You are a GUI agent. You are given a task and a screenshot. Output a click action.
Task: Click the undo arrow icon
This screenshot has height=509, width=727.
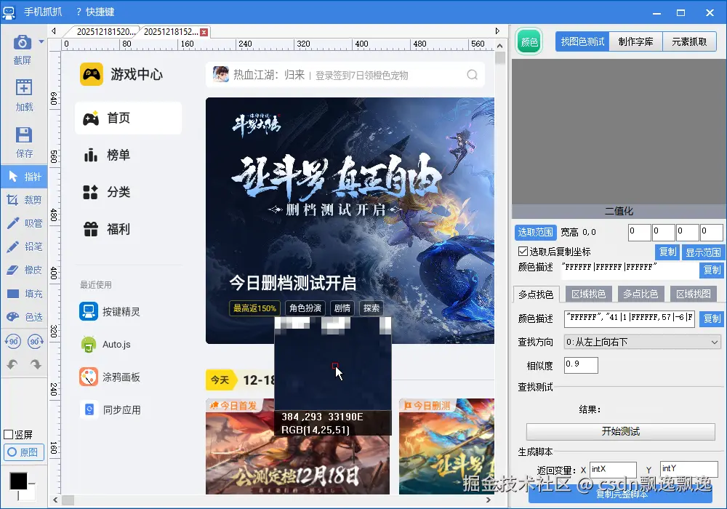12,364
